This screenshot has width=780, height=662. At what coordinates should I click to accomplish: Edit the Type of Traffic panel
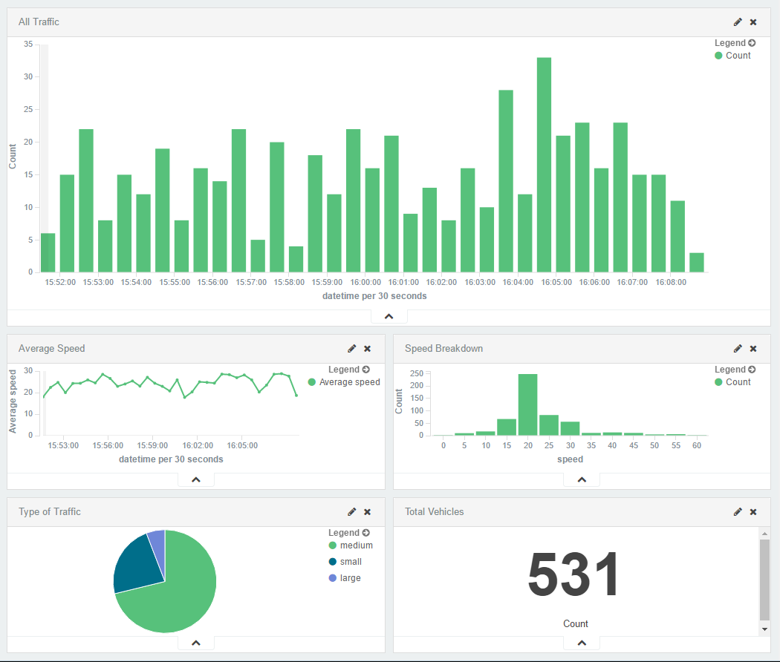[351, 512]
